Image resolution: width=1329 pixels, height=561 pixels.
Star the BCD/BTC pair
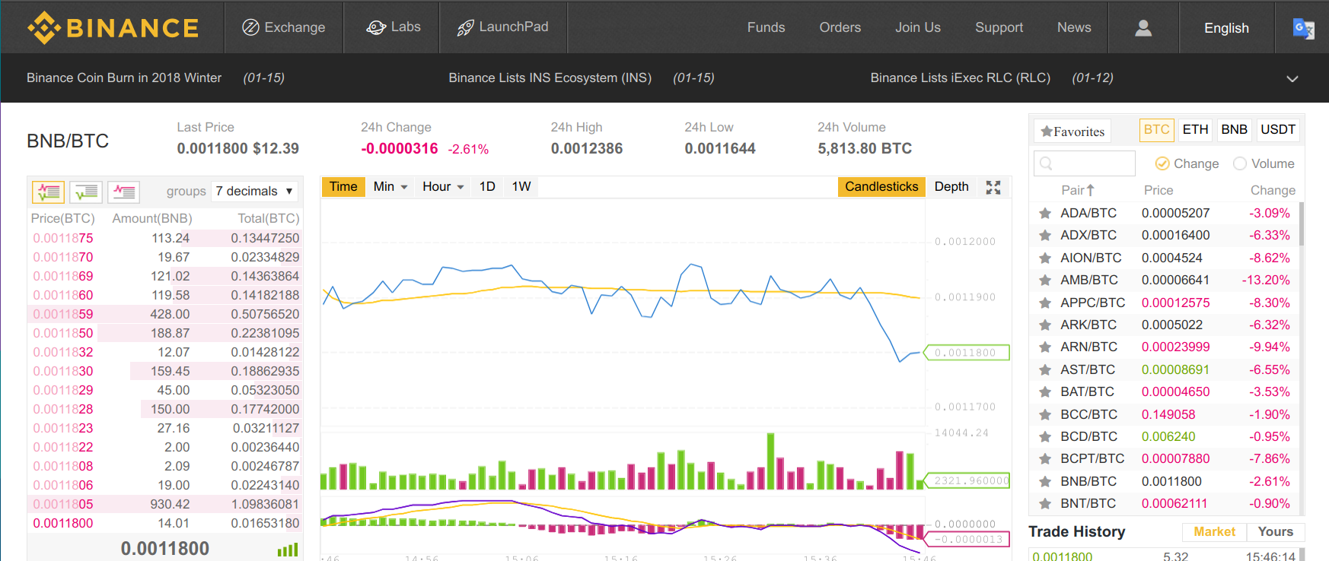pyautogui.click(x=1045, y=437)
